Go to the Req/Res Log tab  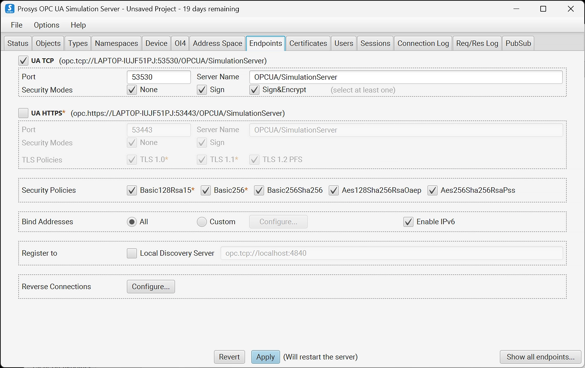pyautogui.click(x=477, y=43)
